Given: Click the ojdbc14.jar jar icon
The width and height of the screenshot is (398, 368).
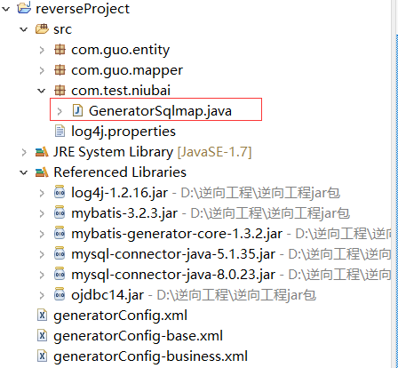Looking at the screenshot, I should tap(60, 294).
